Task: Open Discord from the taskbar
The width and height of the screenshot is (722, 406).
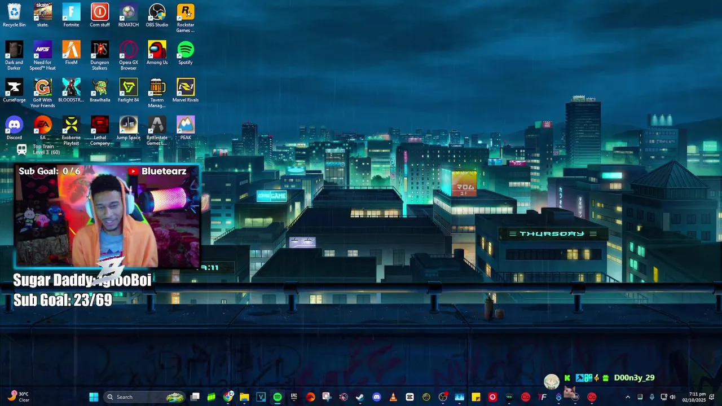Action: (x=377, y=397)
